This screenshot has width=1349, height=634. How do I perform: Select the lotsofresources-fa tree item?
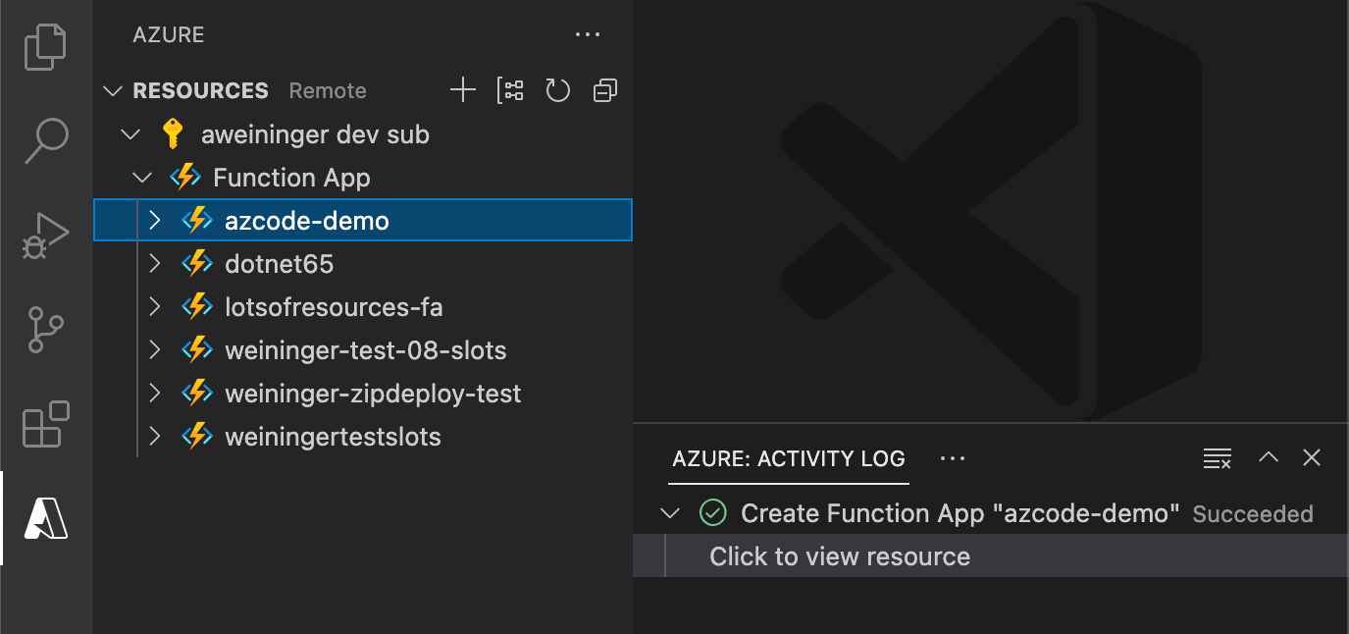363,306
